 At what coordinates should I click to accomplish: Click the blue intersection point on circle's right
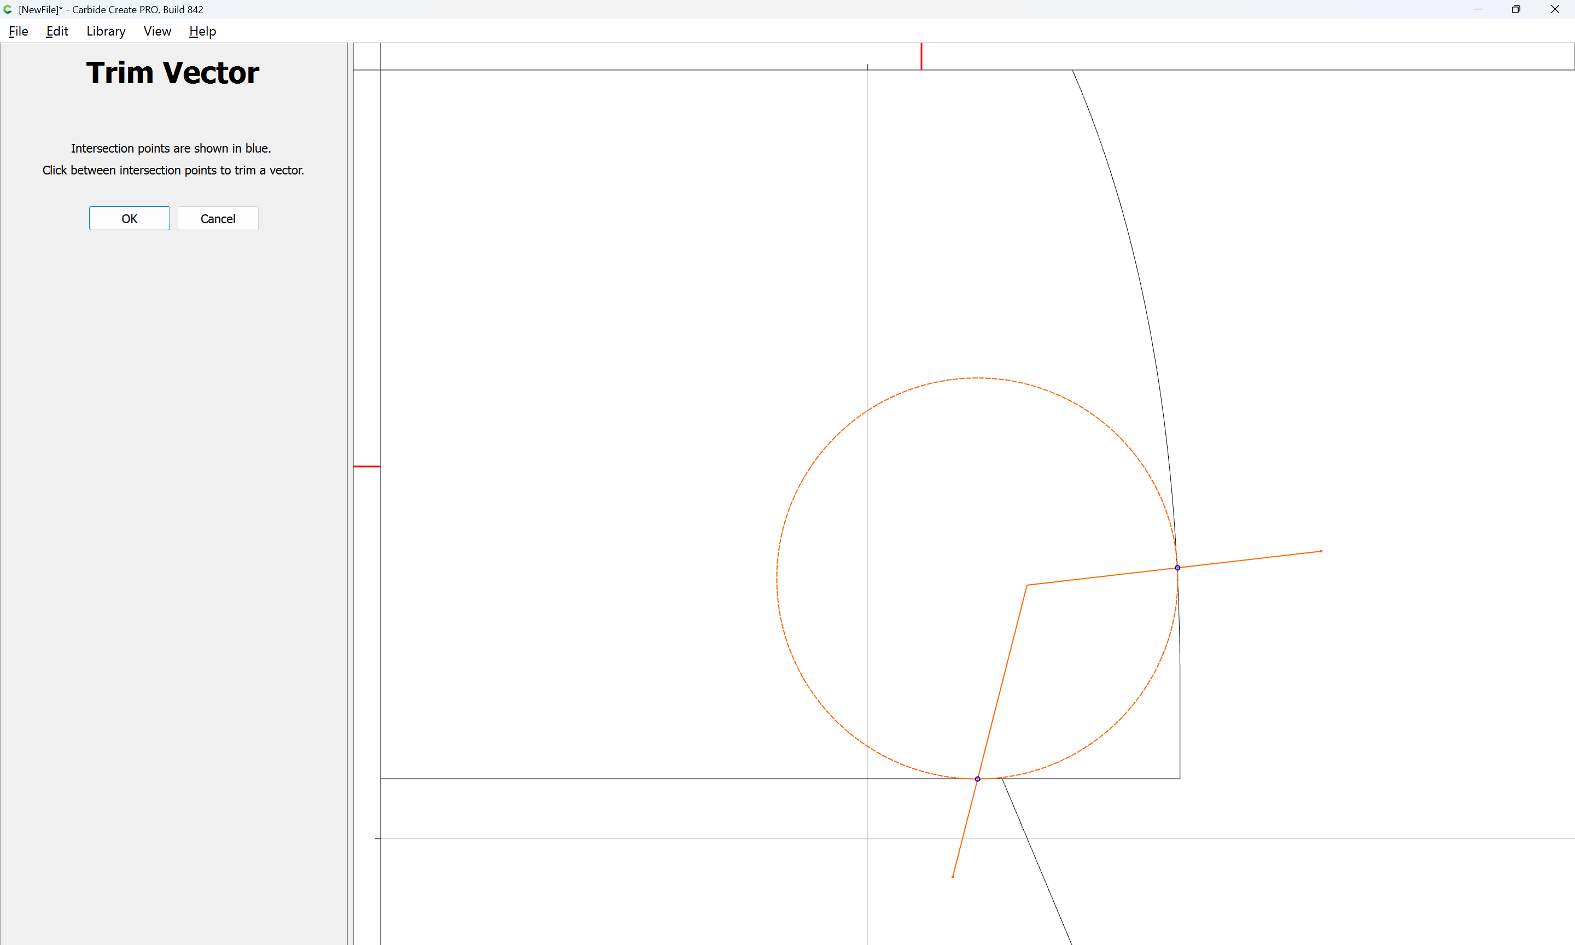1177,567
